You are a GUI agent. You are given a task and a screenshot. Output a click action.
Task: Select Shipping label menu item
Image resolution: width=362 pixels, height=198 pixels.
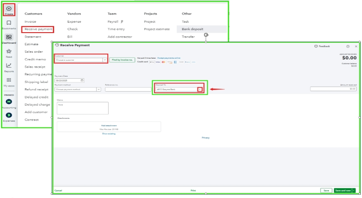[x=36, y=82]
